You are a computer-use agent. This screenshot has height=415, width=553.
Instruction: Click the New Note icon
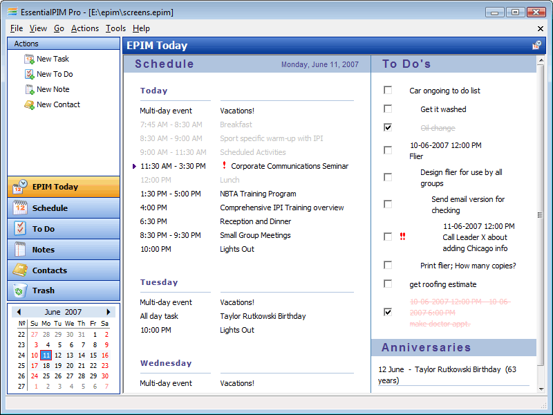click(29, 89)
